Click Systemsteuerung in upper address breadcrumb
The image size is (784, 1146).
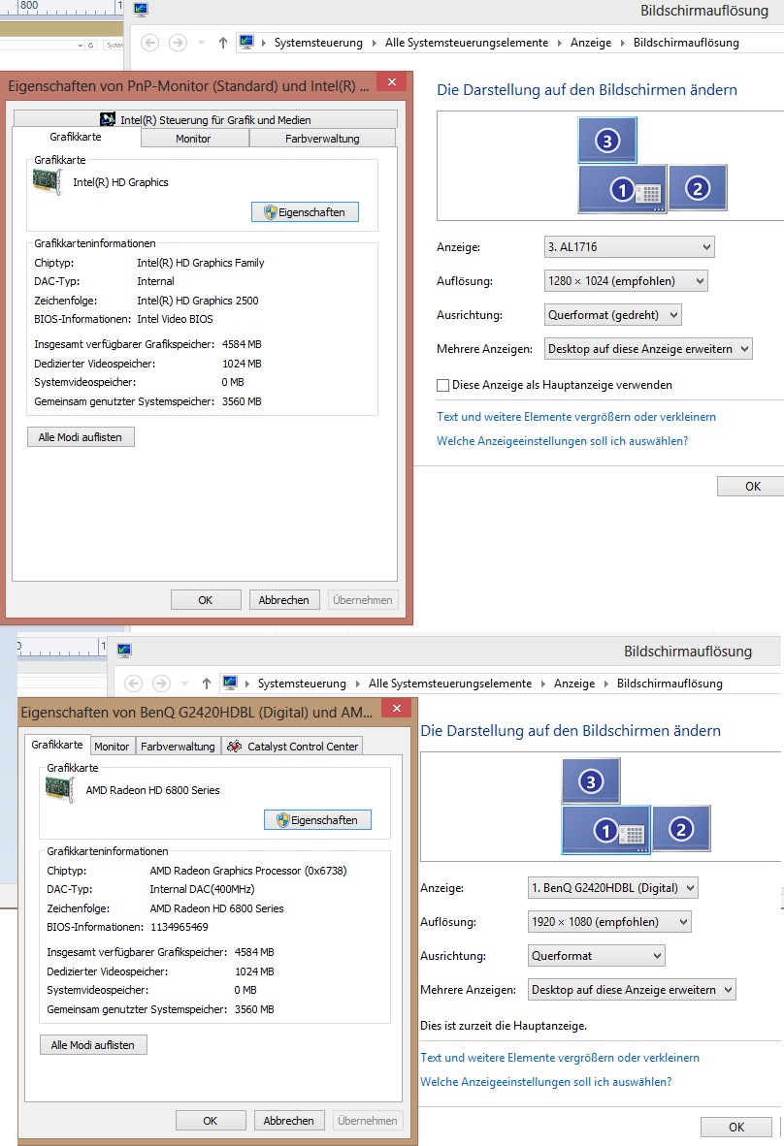[x=318, y=43]
